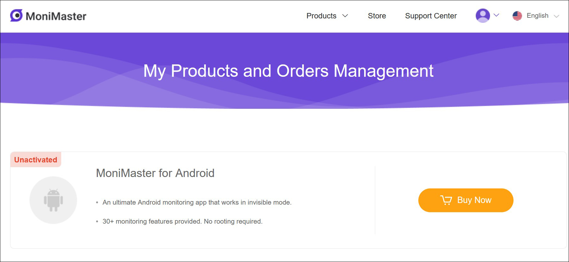Click the Unactivated status badge

36,160
